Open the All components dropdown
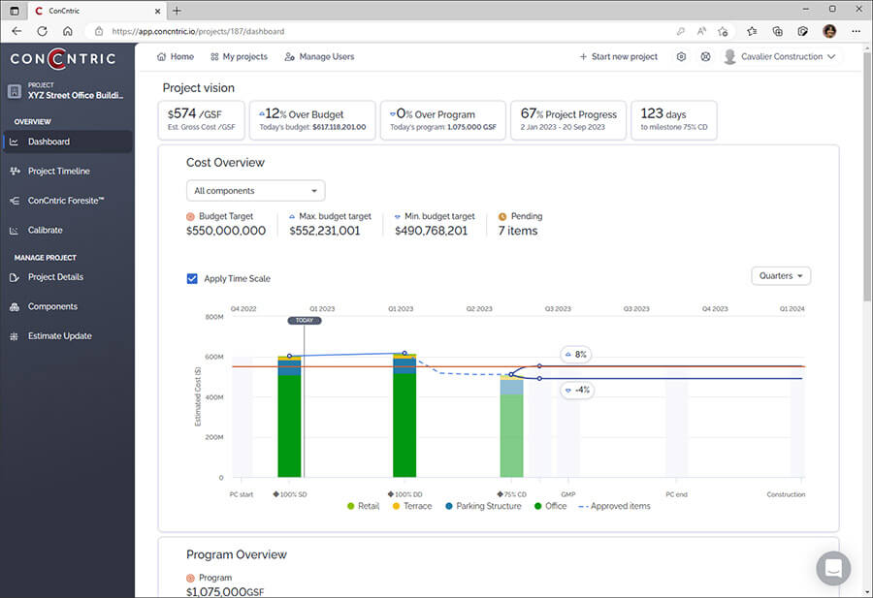 click(x=254, y=190)
